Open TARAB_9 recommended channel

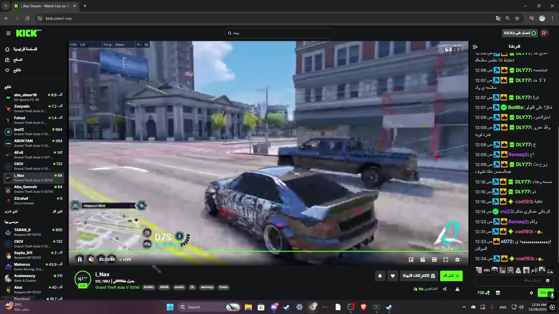[34, 232]
